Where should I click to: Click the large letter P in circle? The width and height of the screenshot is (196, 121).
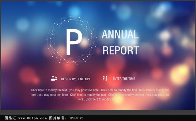[74, 42]
